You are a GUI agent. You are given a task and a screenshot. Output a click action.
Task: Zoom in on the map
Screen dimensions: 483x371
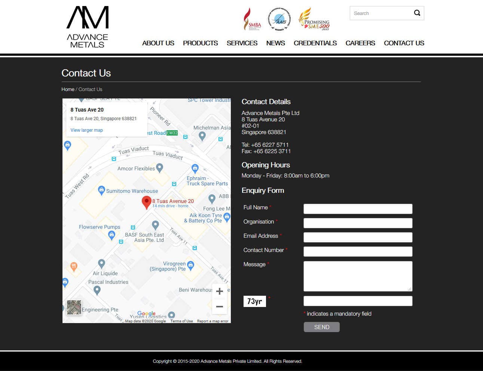[x=220, y=291]
